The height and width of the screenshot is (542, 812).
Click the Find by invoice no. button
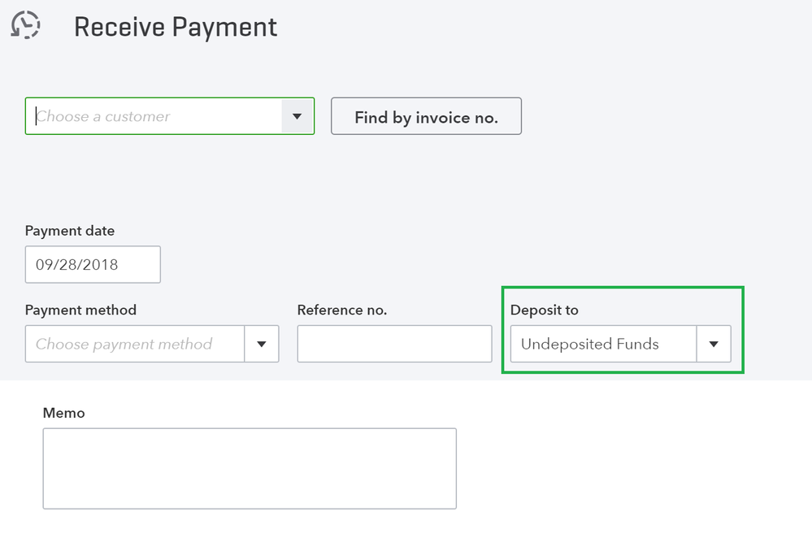click(x=426, y=117)
